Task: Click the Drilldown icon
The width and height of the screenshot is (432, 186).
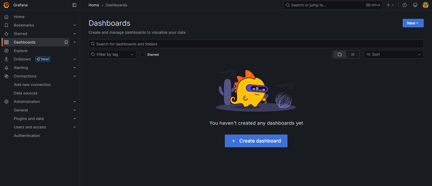Action: [6, 59]
